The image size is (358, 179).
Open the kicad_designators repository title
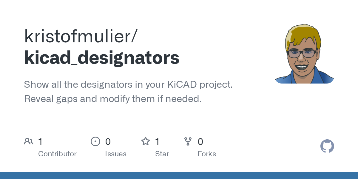102,58
